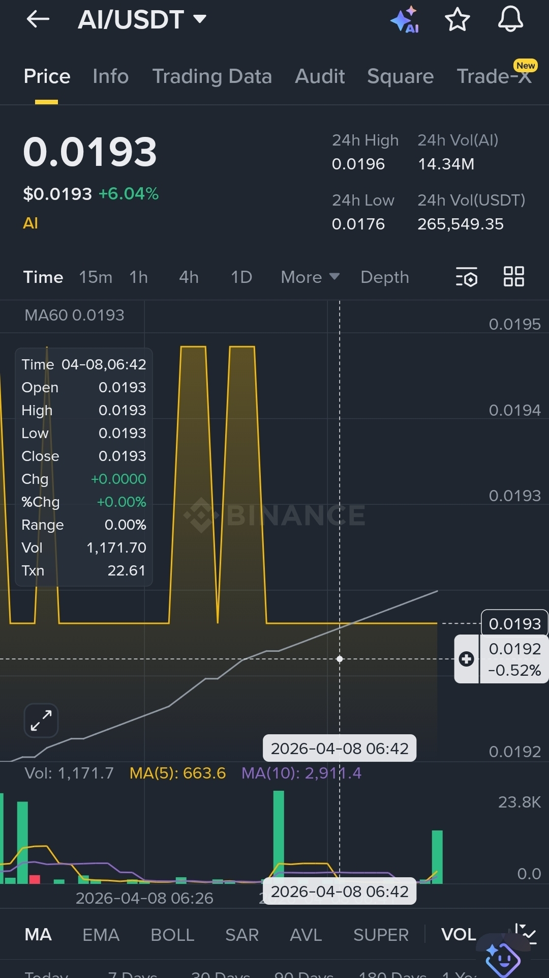The image size is (549, 978).
Task: Expand chart to fullscreen
Action: click(x=41, y=721)
